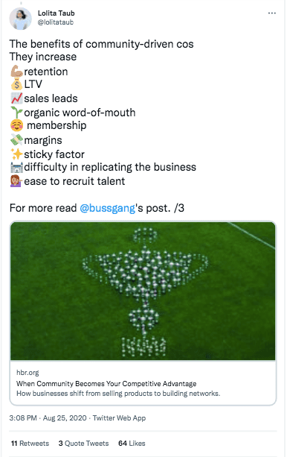
Task: Open the hbr.org domain label
Action: tap(28, 373)
